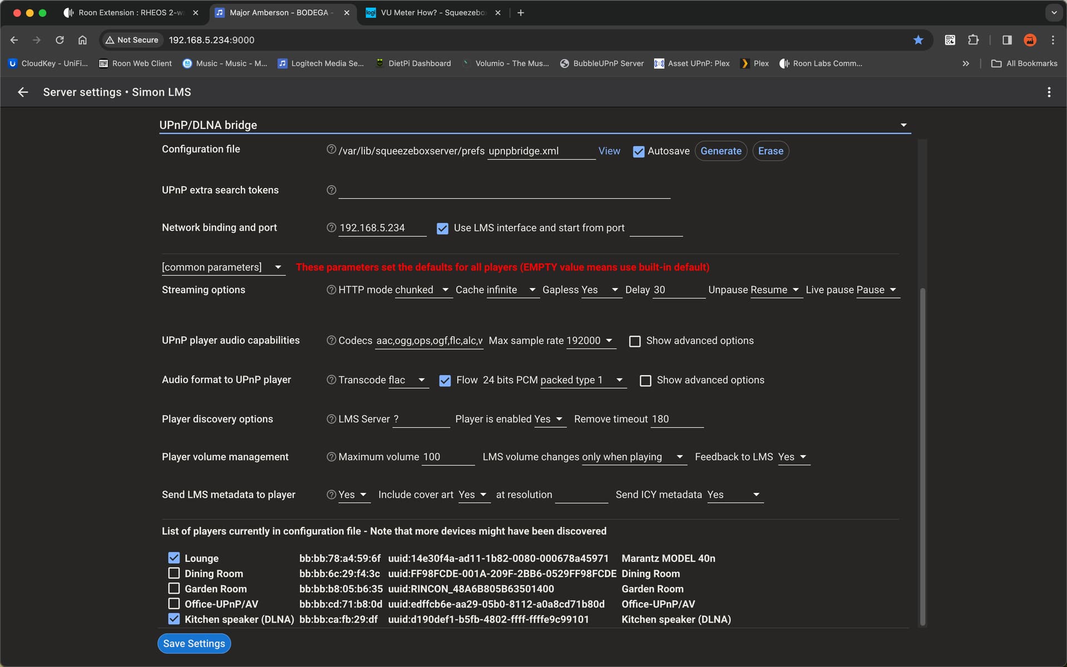Click help icon for Player discovery options
Screen dimensions: 1067x667
[331, 419]
